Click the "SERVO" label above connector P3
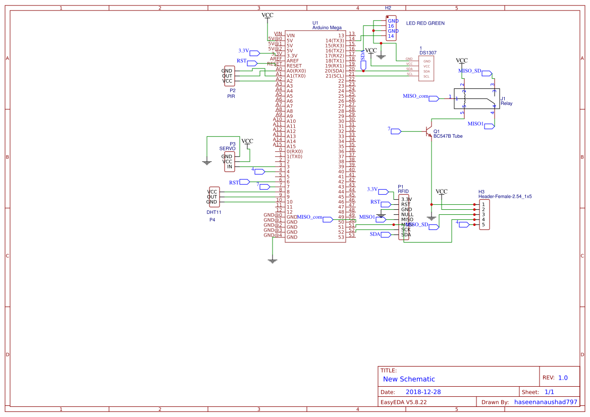590x417 pixels. pos(227,149)
